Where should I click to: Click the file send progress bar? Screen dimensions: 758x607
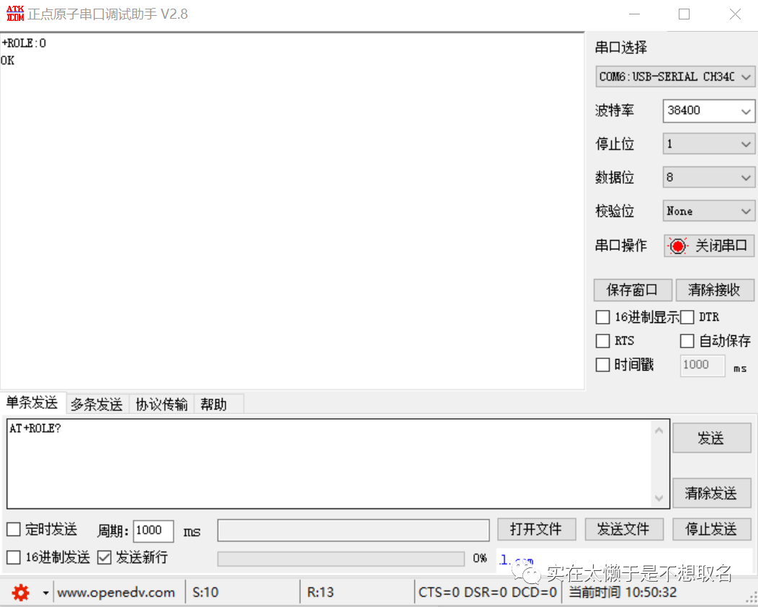341,559
